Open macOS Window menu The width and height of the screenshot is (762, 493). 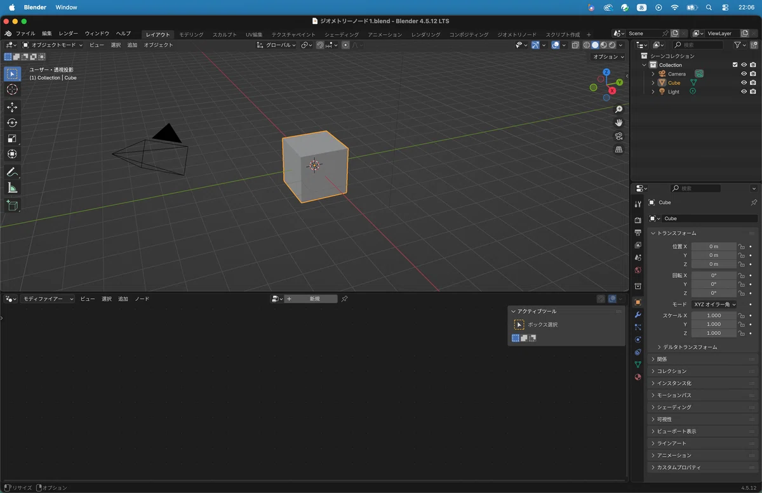[66, 8]
